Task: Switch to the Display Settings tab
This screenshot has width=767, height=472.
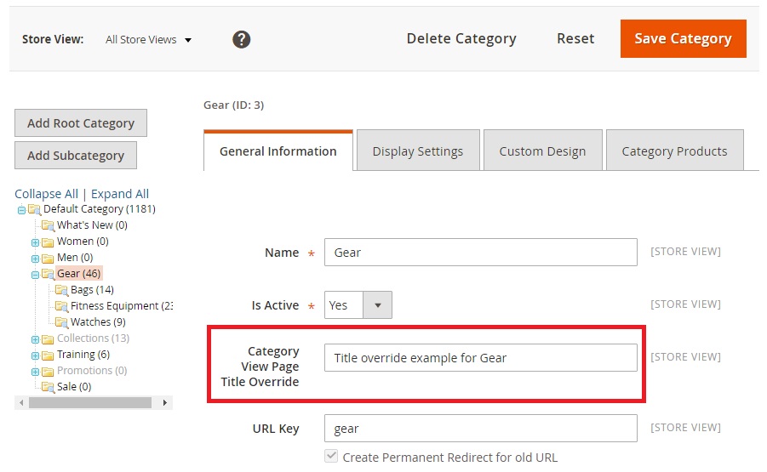Action: [417, 151]
